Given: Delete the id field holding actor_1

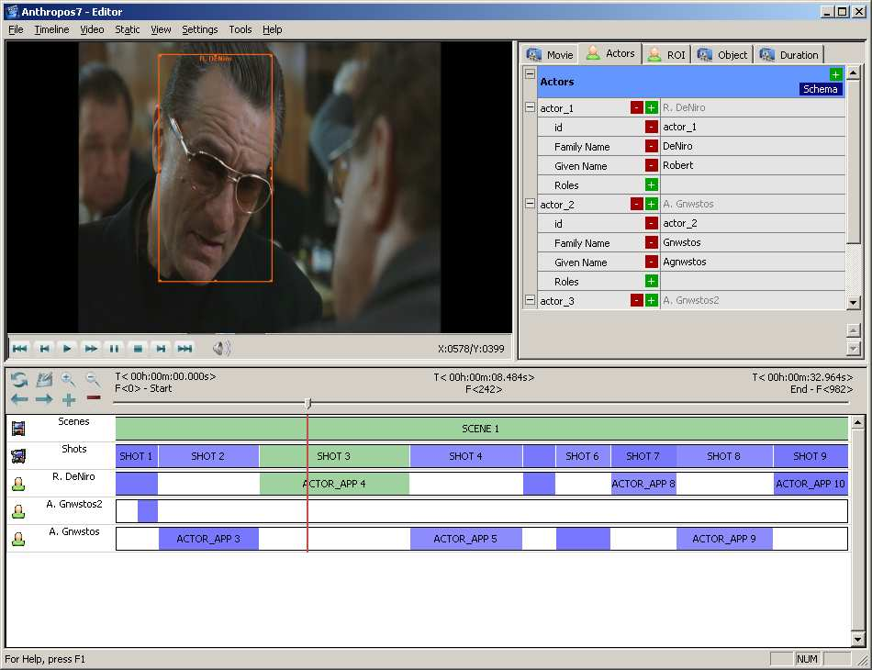Looking at the screenshot, I should click(651, 127).
